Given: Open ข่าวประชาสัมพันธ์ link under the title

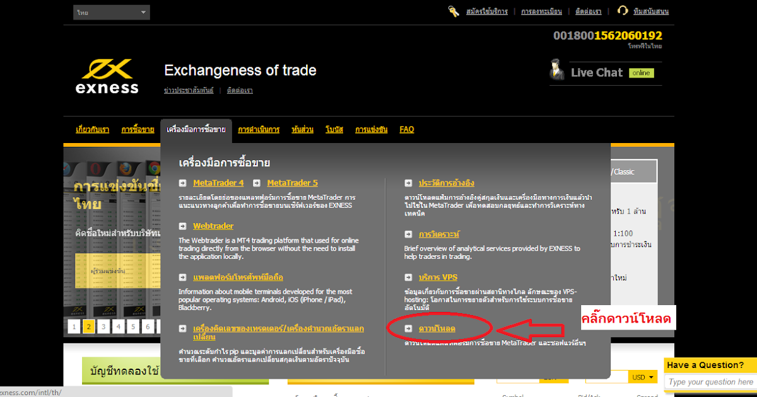Looking at the screenshot, I should (x=189, y=91).
